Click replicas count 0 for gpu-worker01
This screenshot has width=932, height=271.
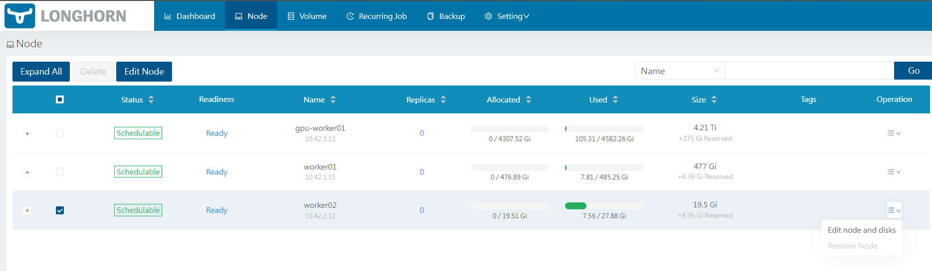(x=422, y=133)
